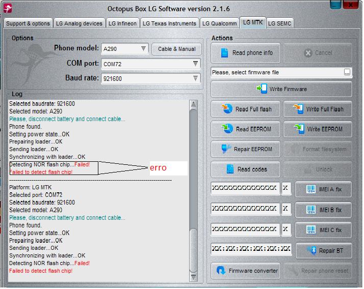
Task: Click the log scrollbar thumb
Action: [x=193, y=250]
